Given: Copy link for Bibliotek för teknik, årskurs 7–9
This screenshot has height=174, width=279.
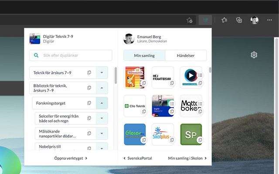Looking at the screenshot, I should click(89, 88).
